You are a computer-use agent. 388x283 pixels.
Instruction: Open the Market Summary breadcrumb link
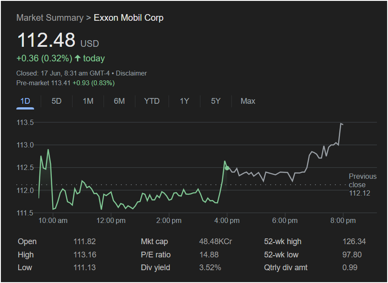50,18
